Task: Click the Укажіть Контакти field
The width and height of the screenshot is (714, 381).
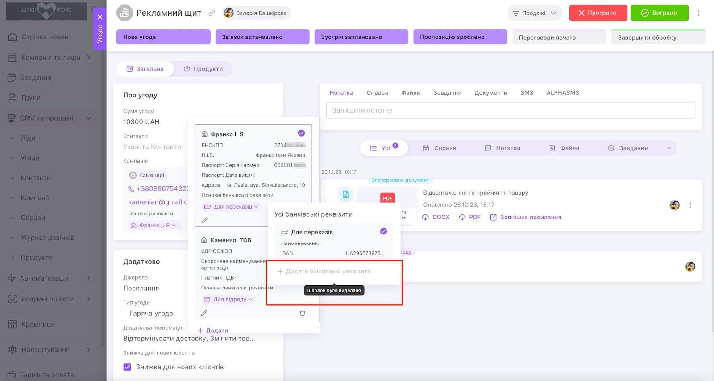Action: 152,147
